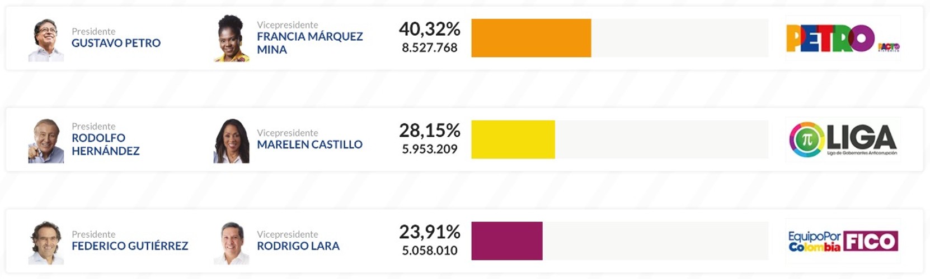This screenshot has width=930, height=279.
Task: Click the orange 40,32% progress bar
Action: coord(530,38)
